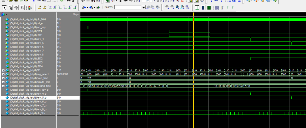Open the Search field dropdown arrow
The height and width of the screenshot is (128, 306).
[143, 7]
